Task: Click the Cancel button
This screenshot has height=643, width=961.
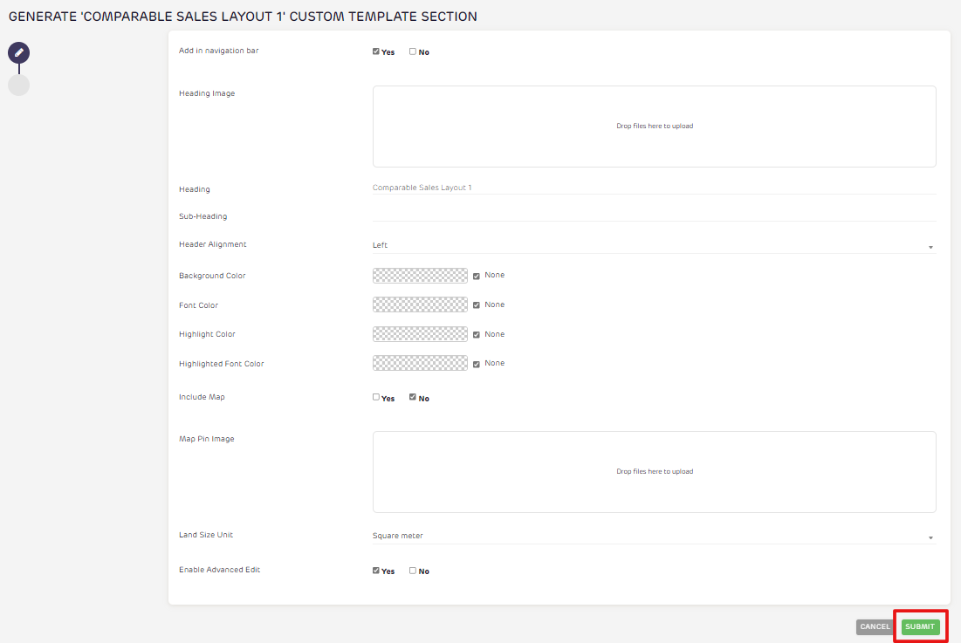Action: [x=875, y=626]
